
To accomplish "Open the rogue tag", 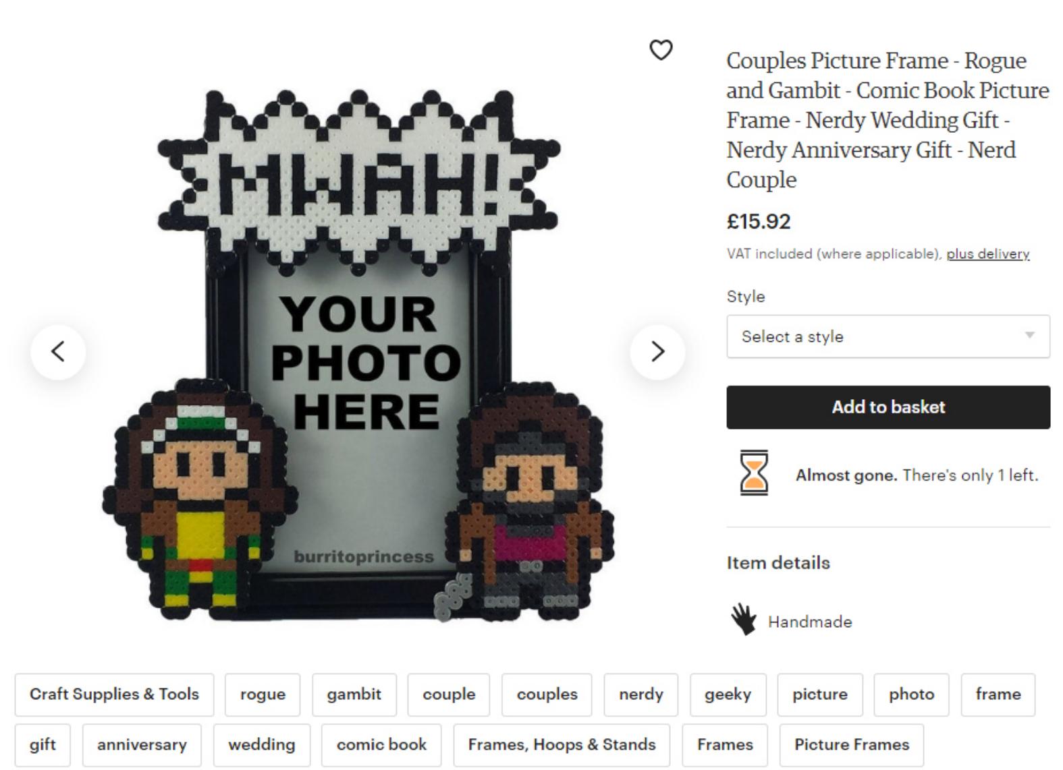I will 263,694.
